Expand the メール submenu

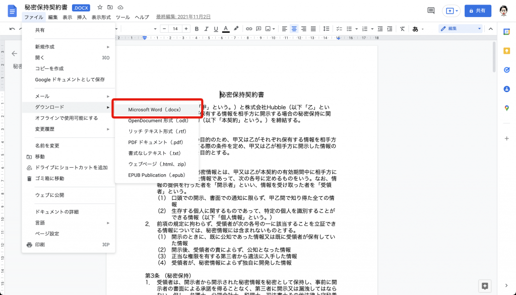click(x=69, y=96)
